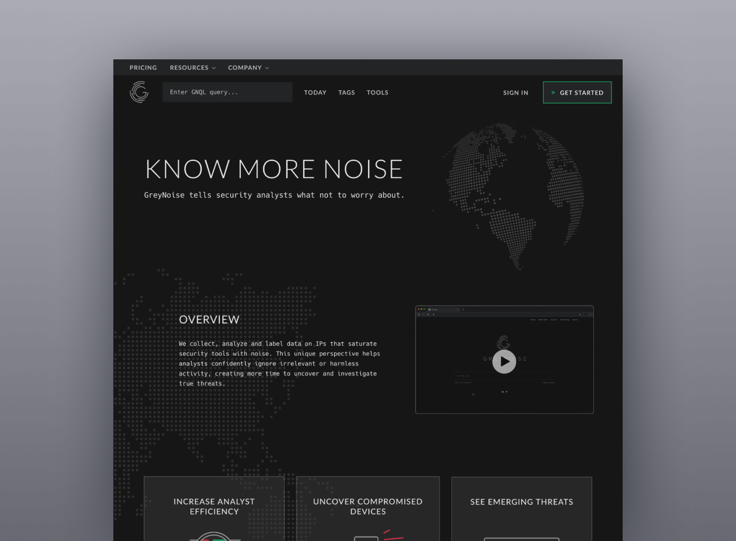This screenshot has width=736, height=541.
Task: Select the See Emerging Threats card
Action: point(522,509)
